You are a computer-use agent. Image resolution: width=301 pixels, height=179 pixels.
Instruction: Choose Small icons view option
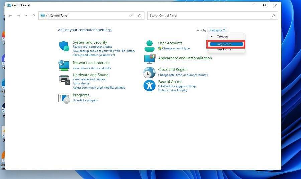pos(224,50)
